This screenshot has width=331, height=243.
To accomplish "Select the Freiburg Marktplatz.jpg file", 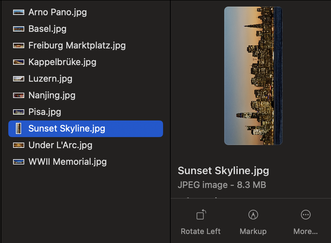I will (77, 46).
